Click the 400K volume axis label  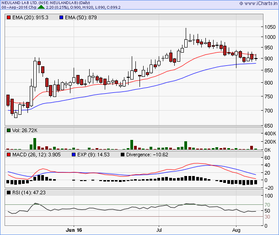click(x=270, y=134)
